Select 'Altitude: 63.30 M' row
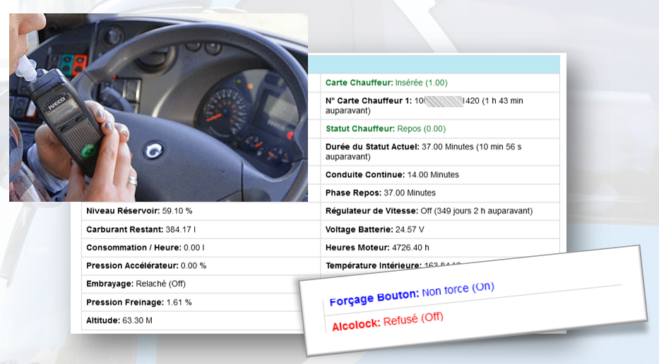Screen dimensions: 659x364 click(201, 320)
